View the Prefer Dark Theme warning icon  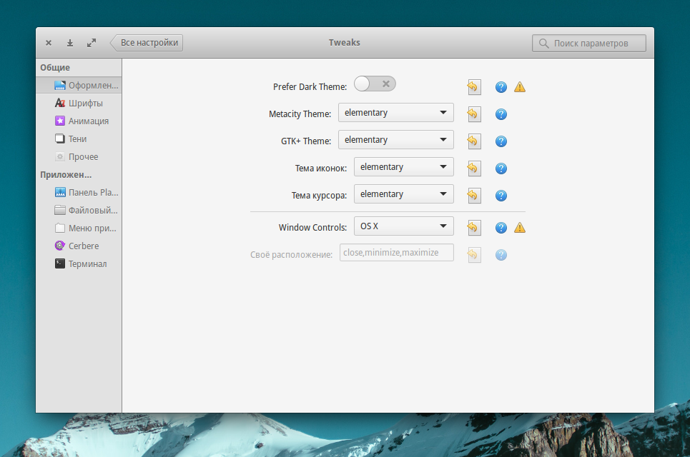(x=520, y=87)
